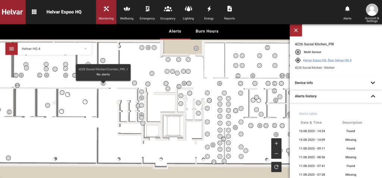Open the Emergency section
The height and width of the screenshot is (178, 382).
pos(147,12)
